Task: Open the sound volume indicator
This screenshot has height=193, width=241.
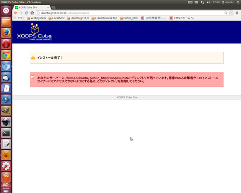Action: pos(208,2)
